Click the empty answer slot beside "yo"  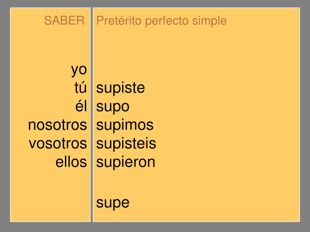point(121,70)
